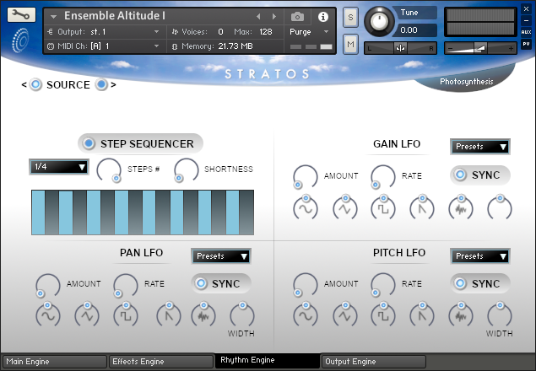
Task: Select Pan LFO sine waveform knob
Action: coord(48,315)
